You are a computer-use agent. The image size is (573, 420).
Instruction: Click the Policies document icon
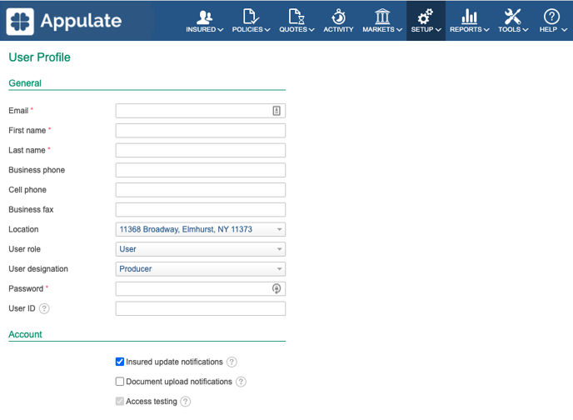click(251, 17)
